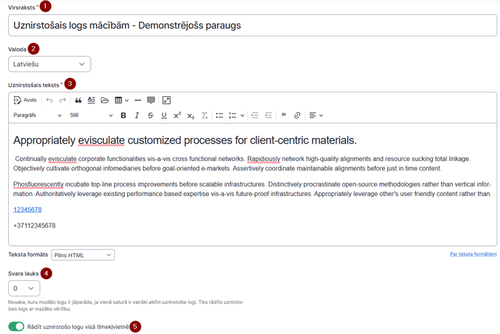Open the text alignment options

pos(316,115)
